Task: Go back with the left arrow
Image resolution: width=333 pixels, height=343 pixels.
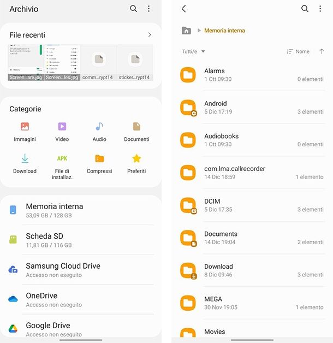Action: [x=184, y=9]
